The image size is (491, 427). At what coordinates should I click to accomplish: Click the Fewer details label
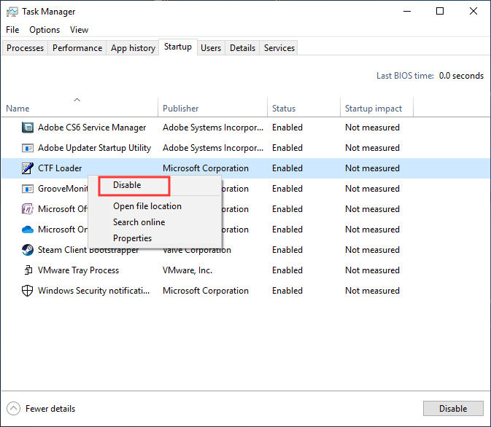coord(50,409)
